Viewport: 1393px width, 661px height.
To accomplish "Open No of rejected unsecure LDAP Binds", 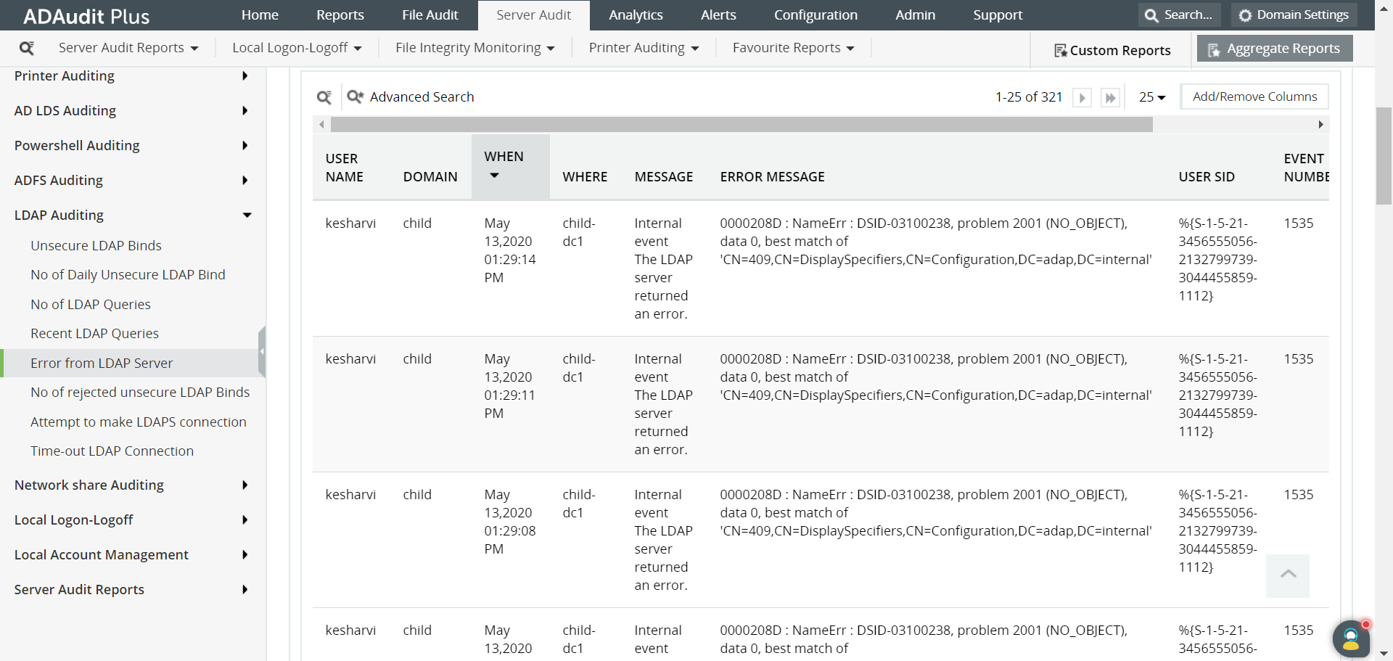I will [x=140, y=392].
